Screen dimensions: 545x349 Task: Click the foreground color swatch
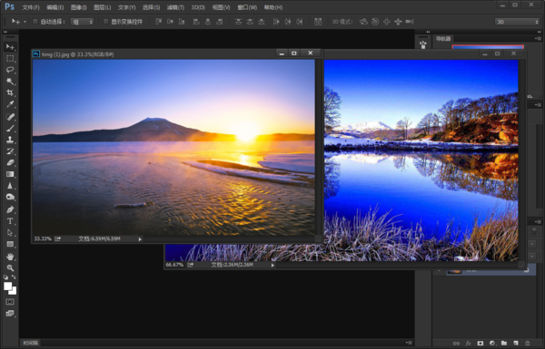point(7,286)
